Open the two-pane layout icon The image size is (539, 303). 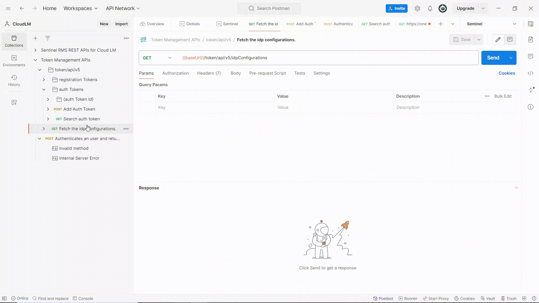pos(524,299)
